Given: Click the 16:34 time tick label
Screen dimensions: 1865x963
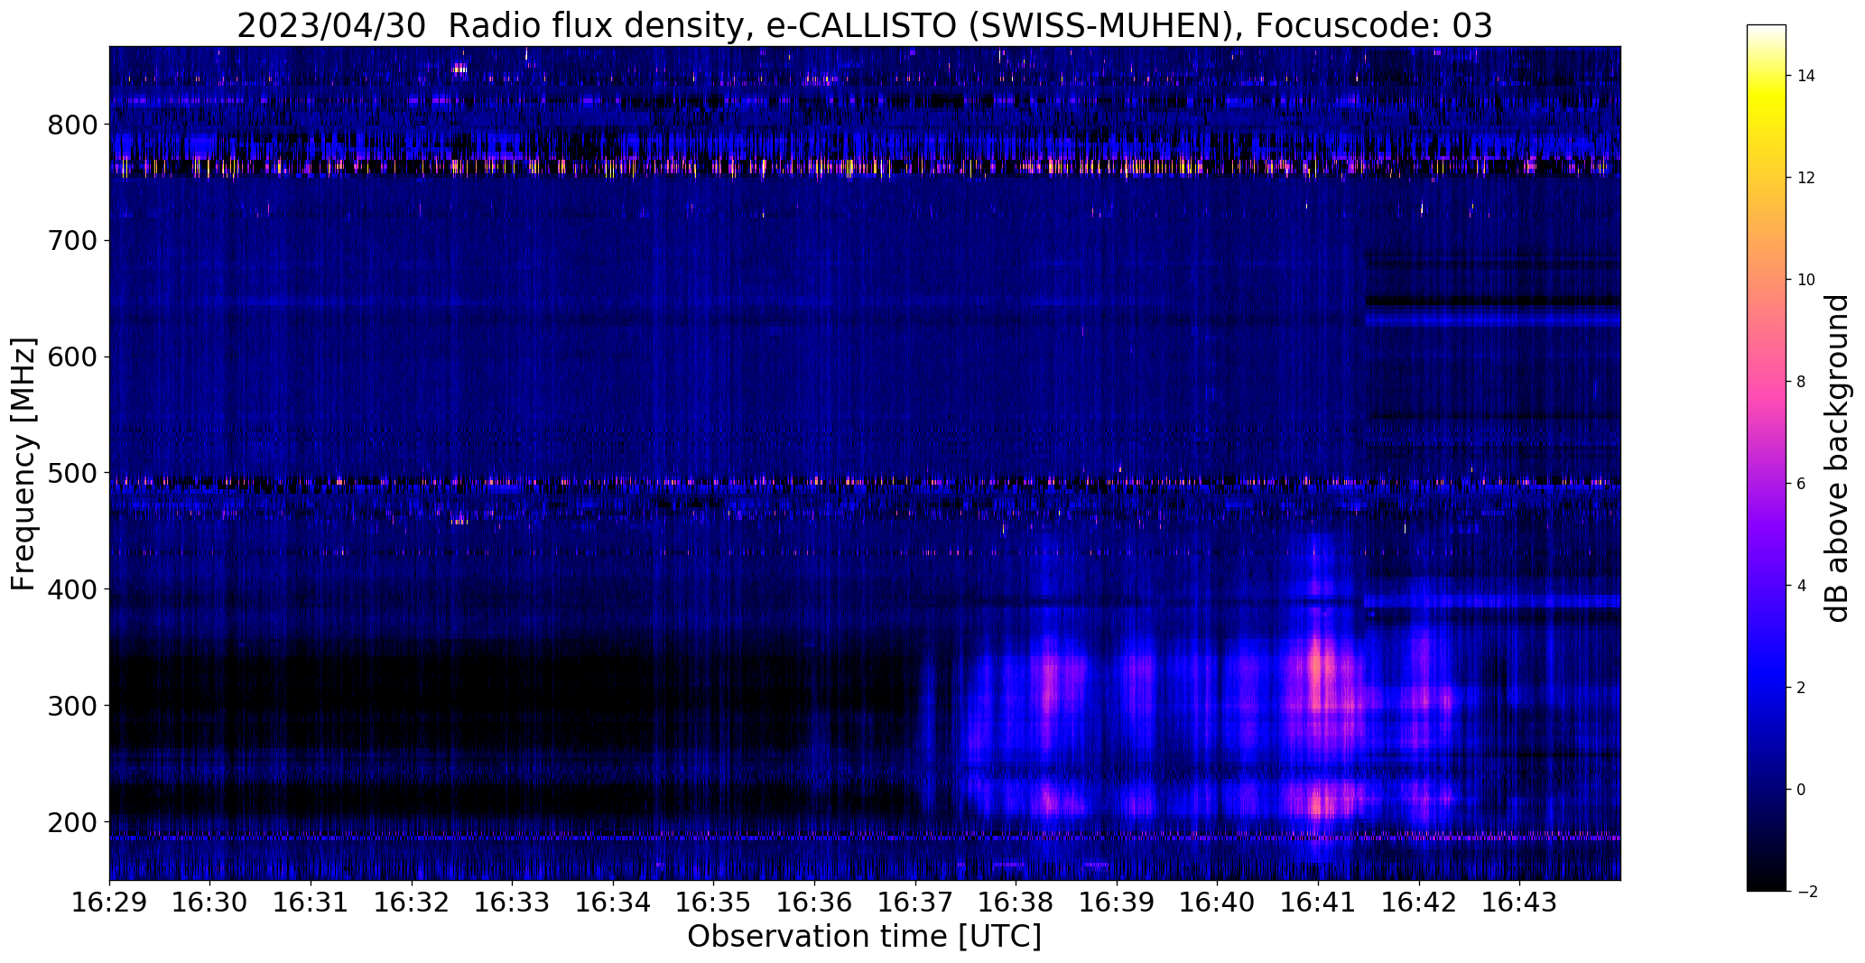Looking at the screenshot, I should pos(614,902).
